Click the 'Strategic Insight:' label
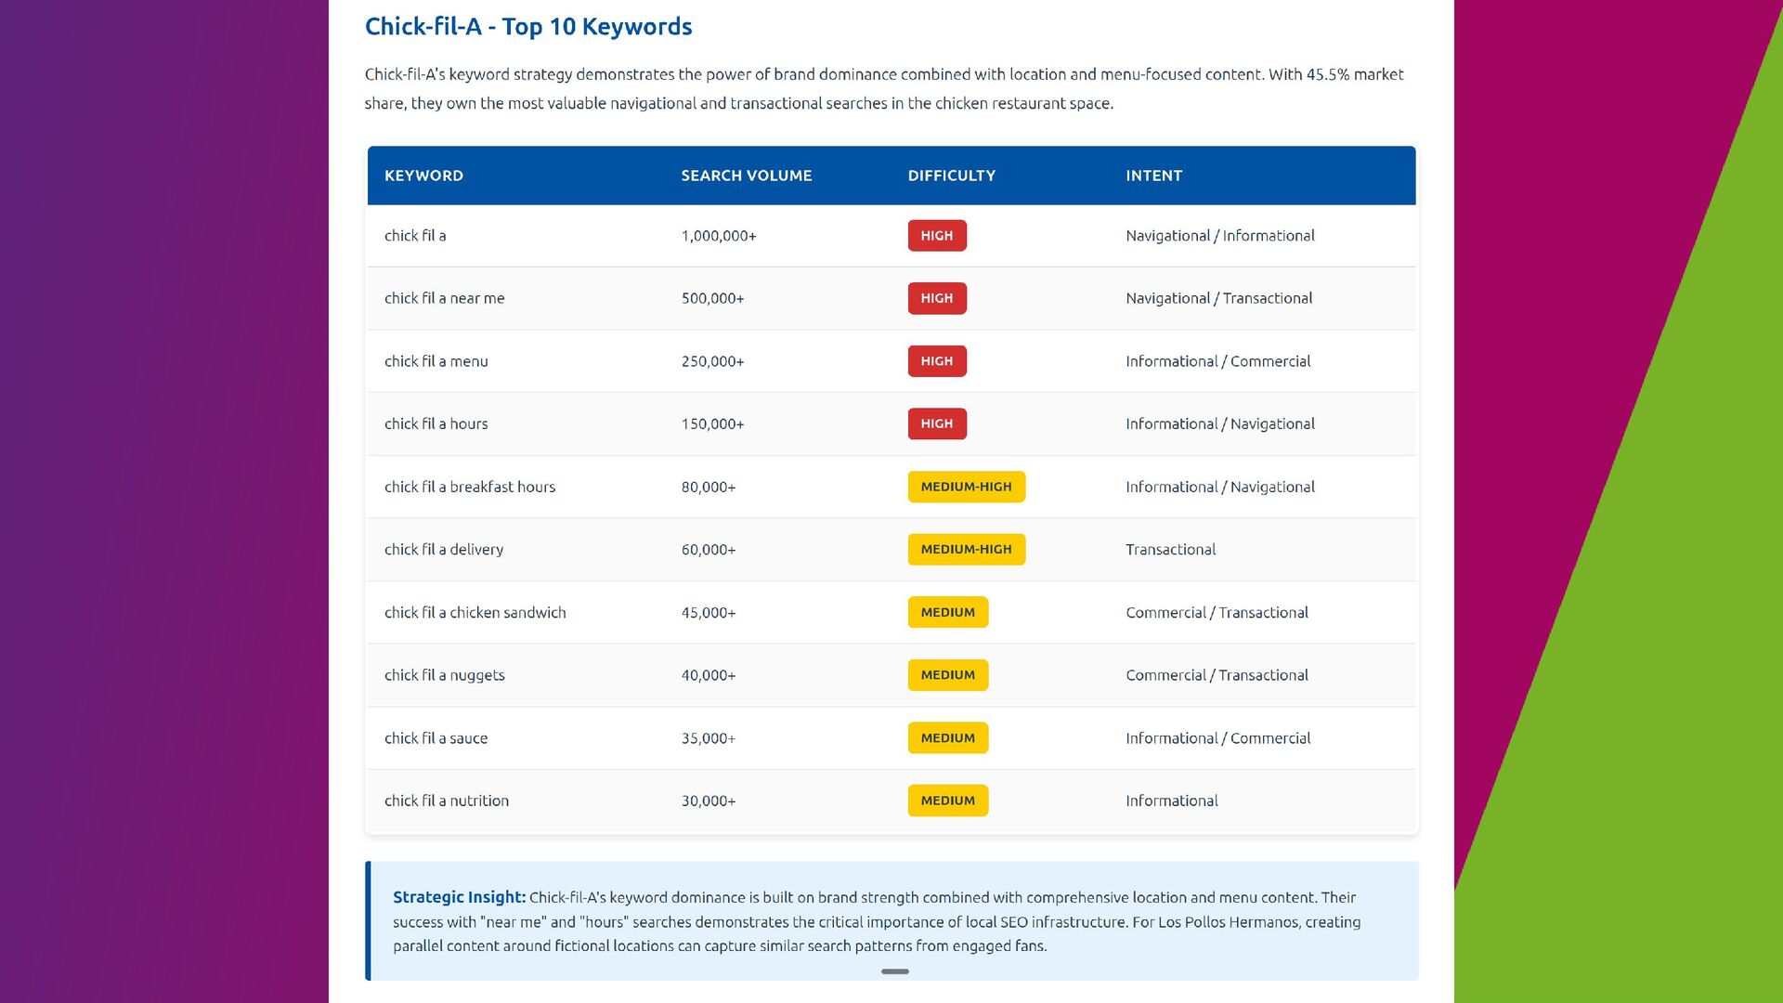This screenshot has height=1003, width=1783. pos(459,897)
